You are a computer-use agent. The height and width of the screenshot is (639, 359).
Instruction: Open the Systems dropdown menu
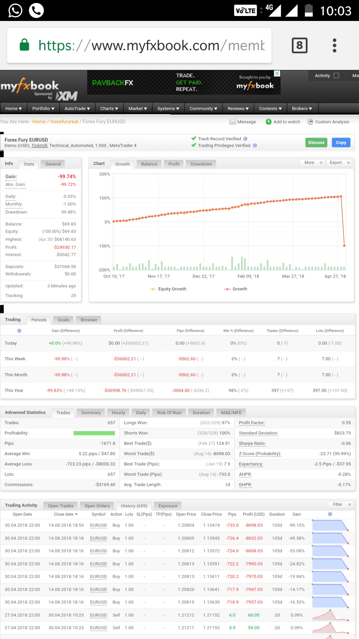pos(168,108)
